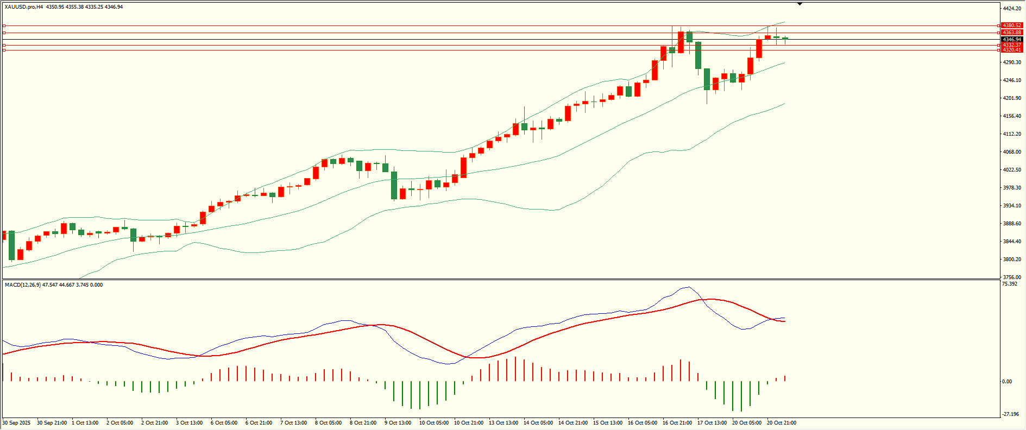Click the separator between price and MACD panes
Image resolution: width=1026 pixels, height=430 pixels.
500,280
